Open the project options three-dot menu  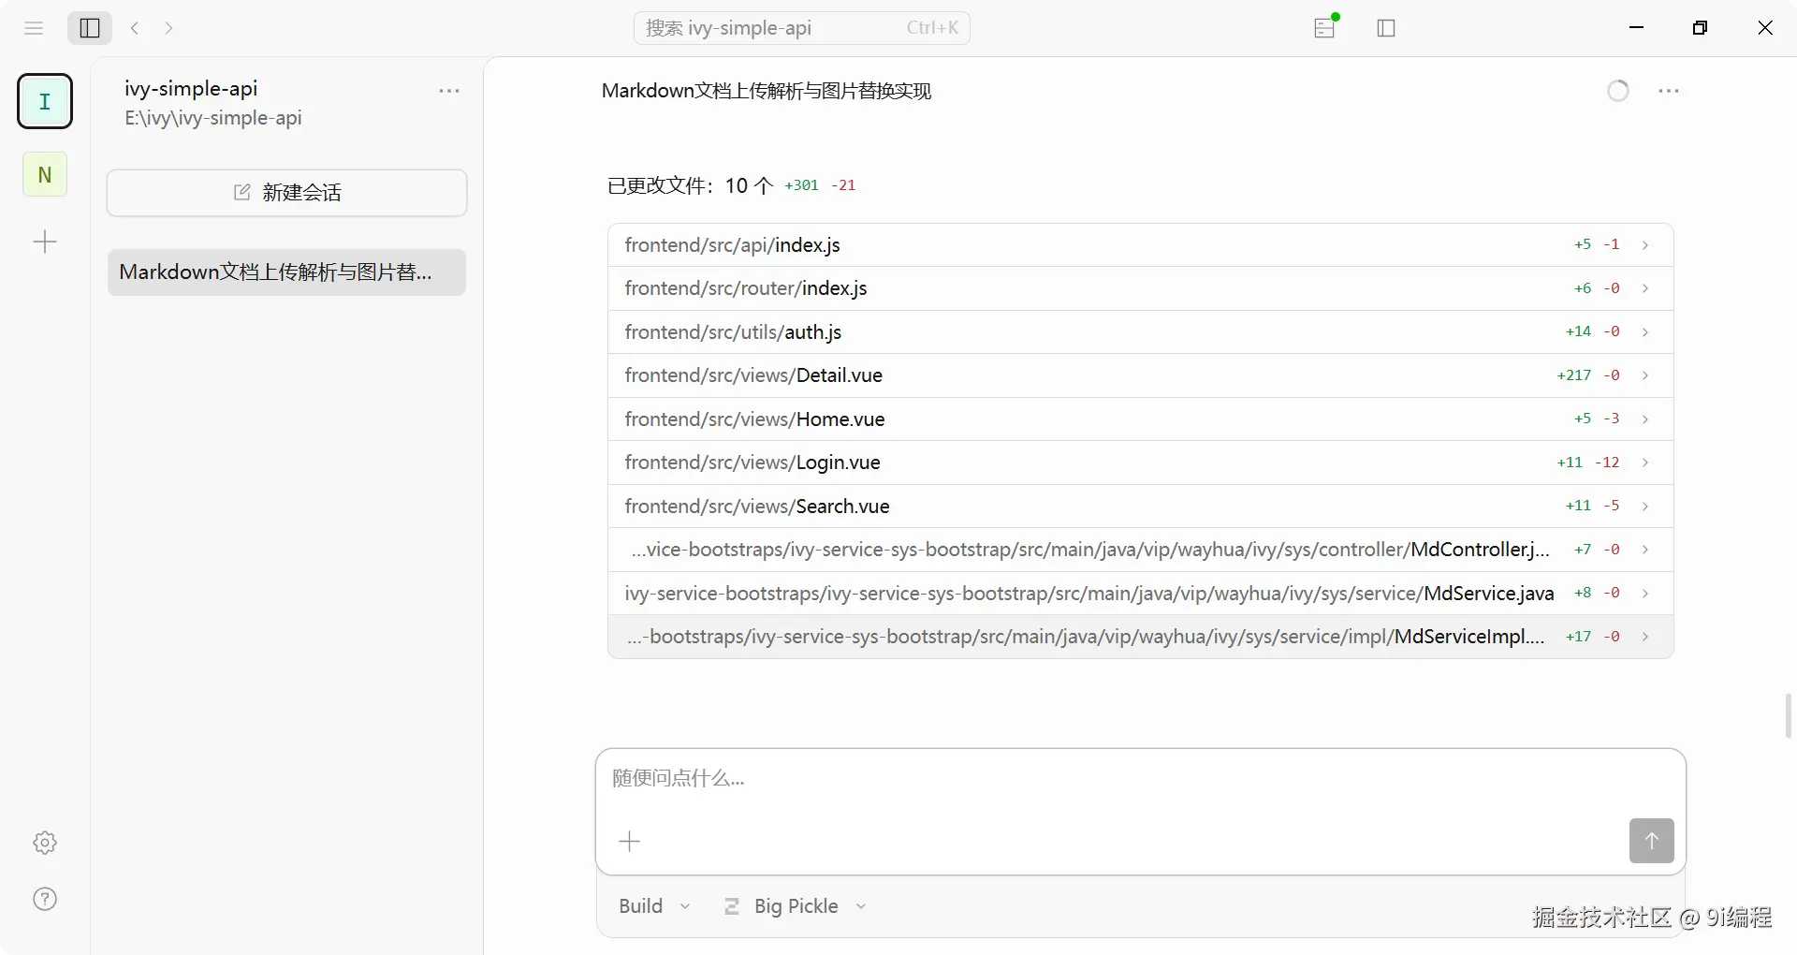click(449, 92)
